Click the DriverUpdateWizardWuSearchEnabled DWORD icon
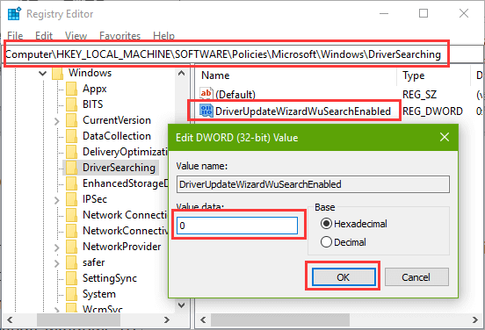Image resolution: width=485 pixels, height=330 pixels. click(x=206, y=111)
